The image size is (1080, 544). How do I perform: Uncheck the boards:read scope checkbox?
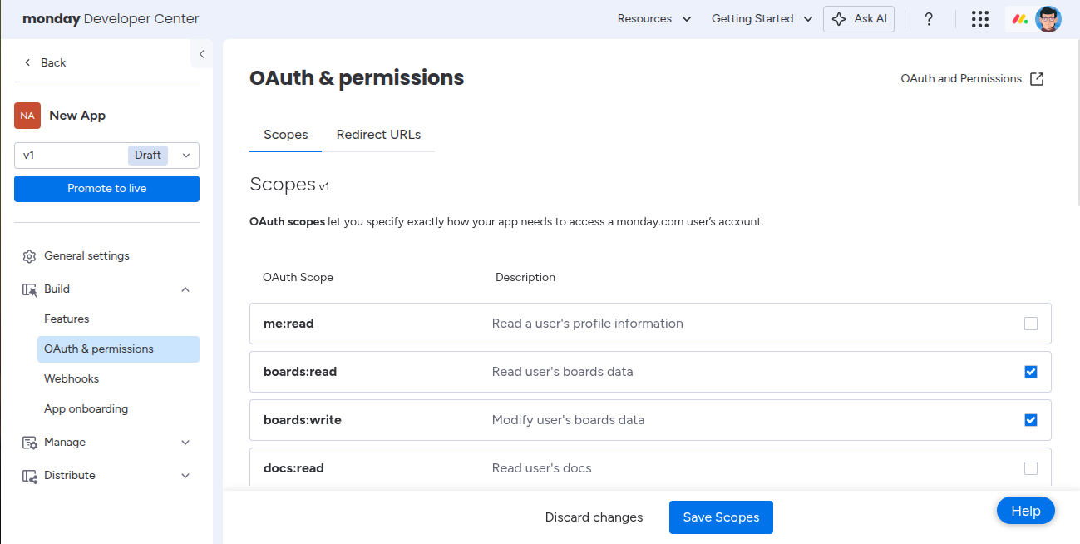click(1031, 372)
